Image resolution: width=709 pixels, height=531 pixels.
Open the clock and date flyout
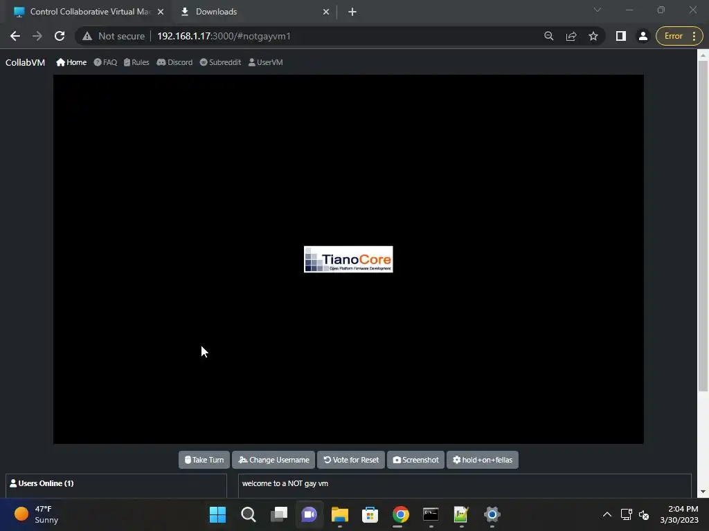click(679, 514)
